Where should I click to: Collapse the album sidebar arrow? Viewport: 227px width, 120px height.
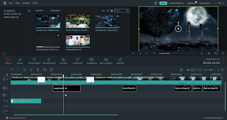[x=29, y=11]
